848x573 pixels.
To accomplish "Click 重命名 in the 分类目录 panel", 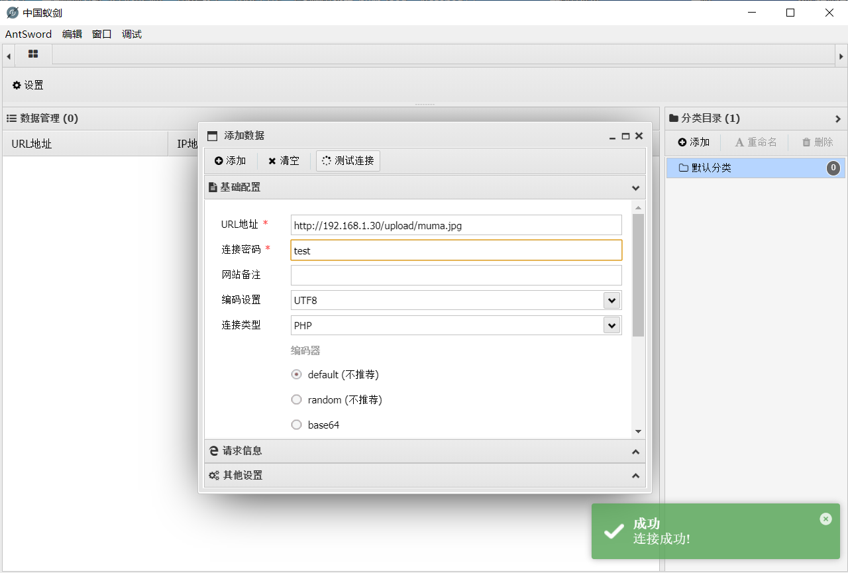I will [x=756, y=142].
